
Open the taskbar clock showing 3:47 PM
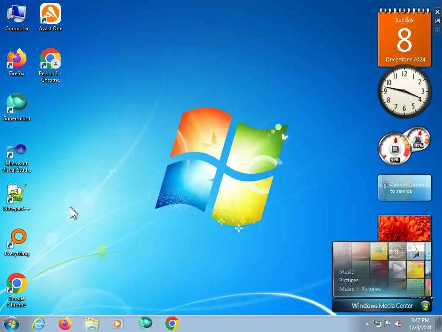click(x=420, y=324)
